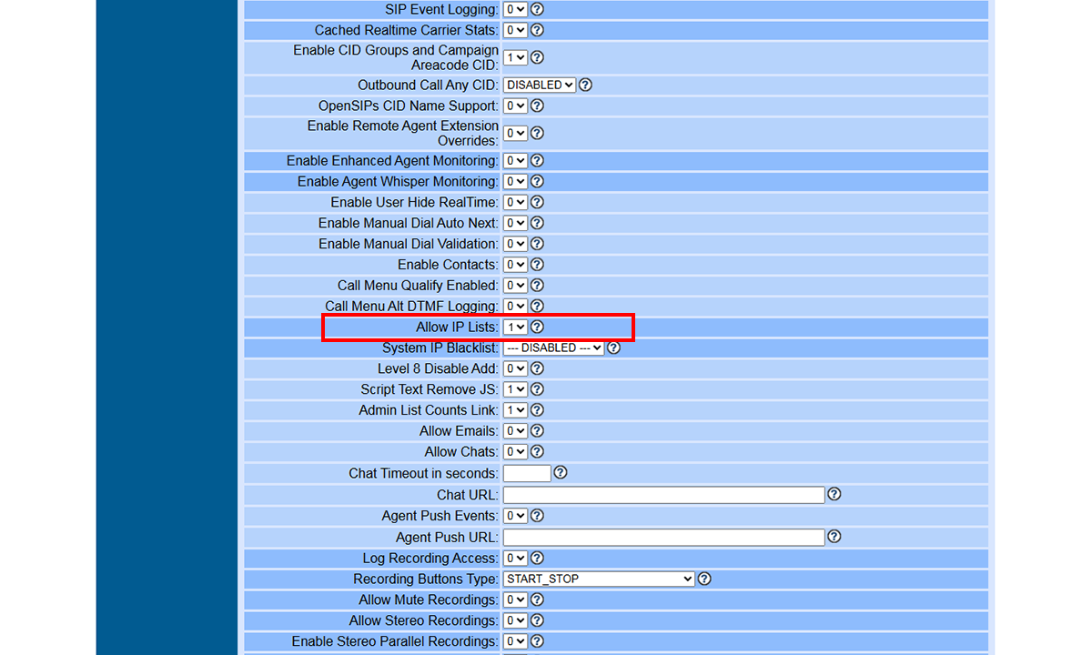Expand Enable Manual Dial Validation dropdown
Image resolution: width=1092 pixels, height=655 pixels.
tap(515, 244)
